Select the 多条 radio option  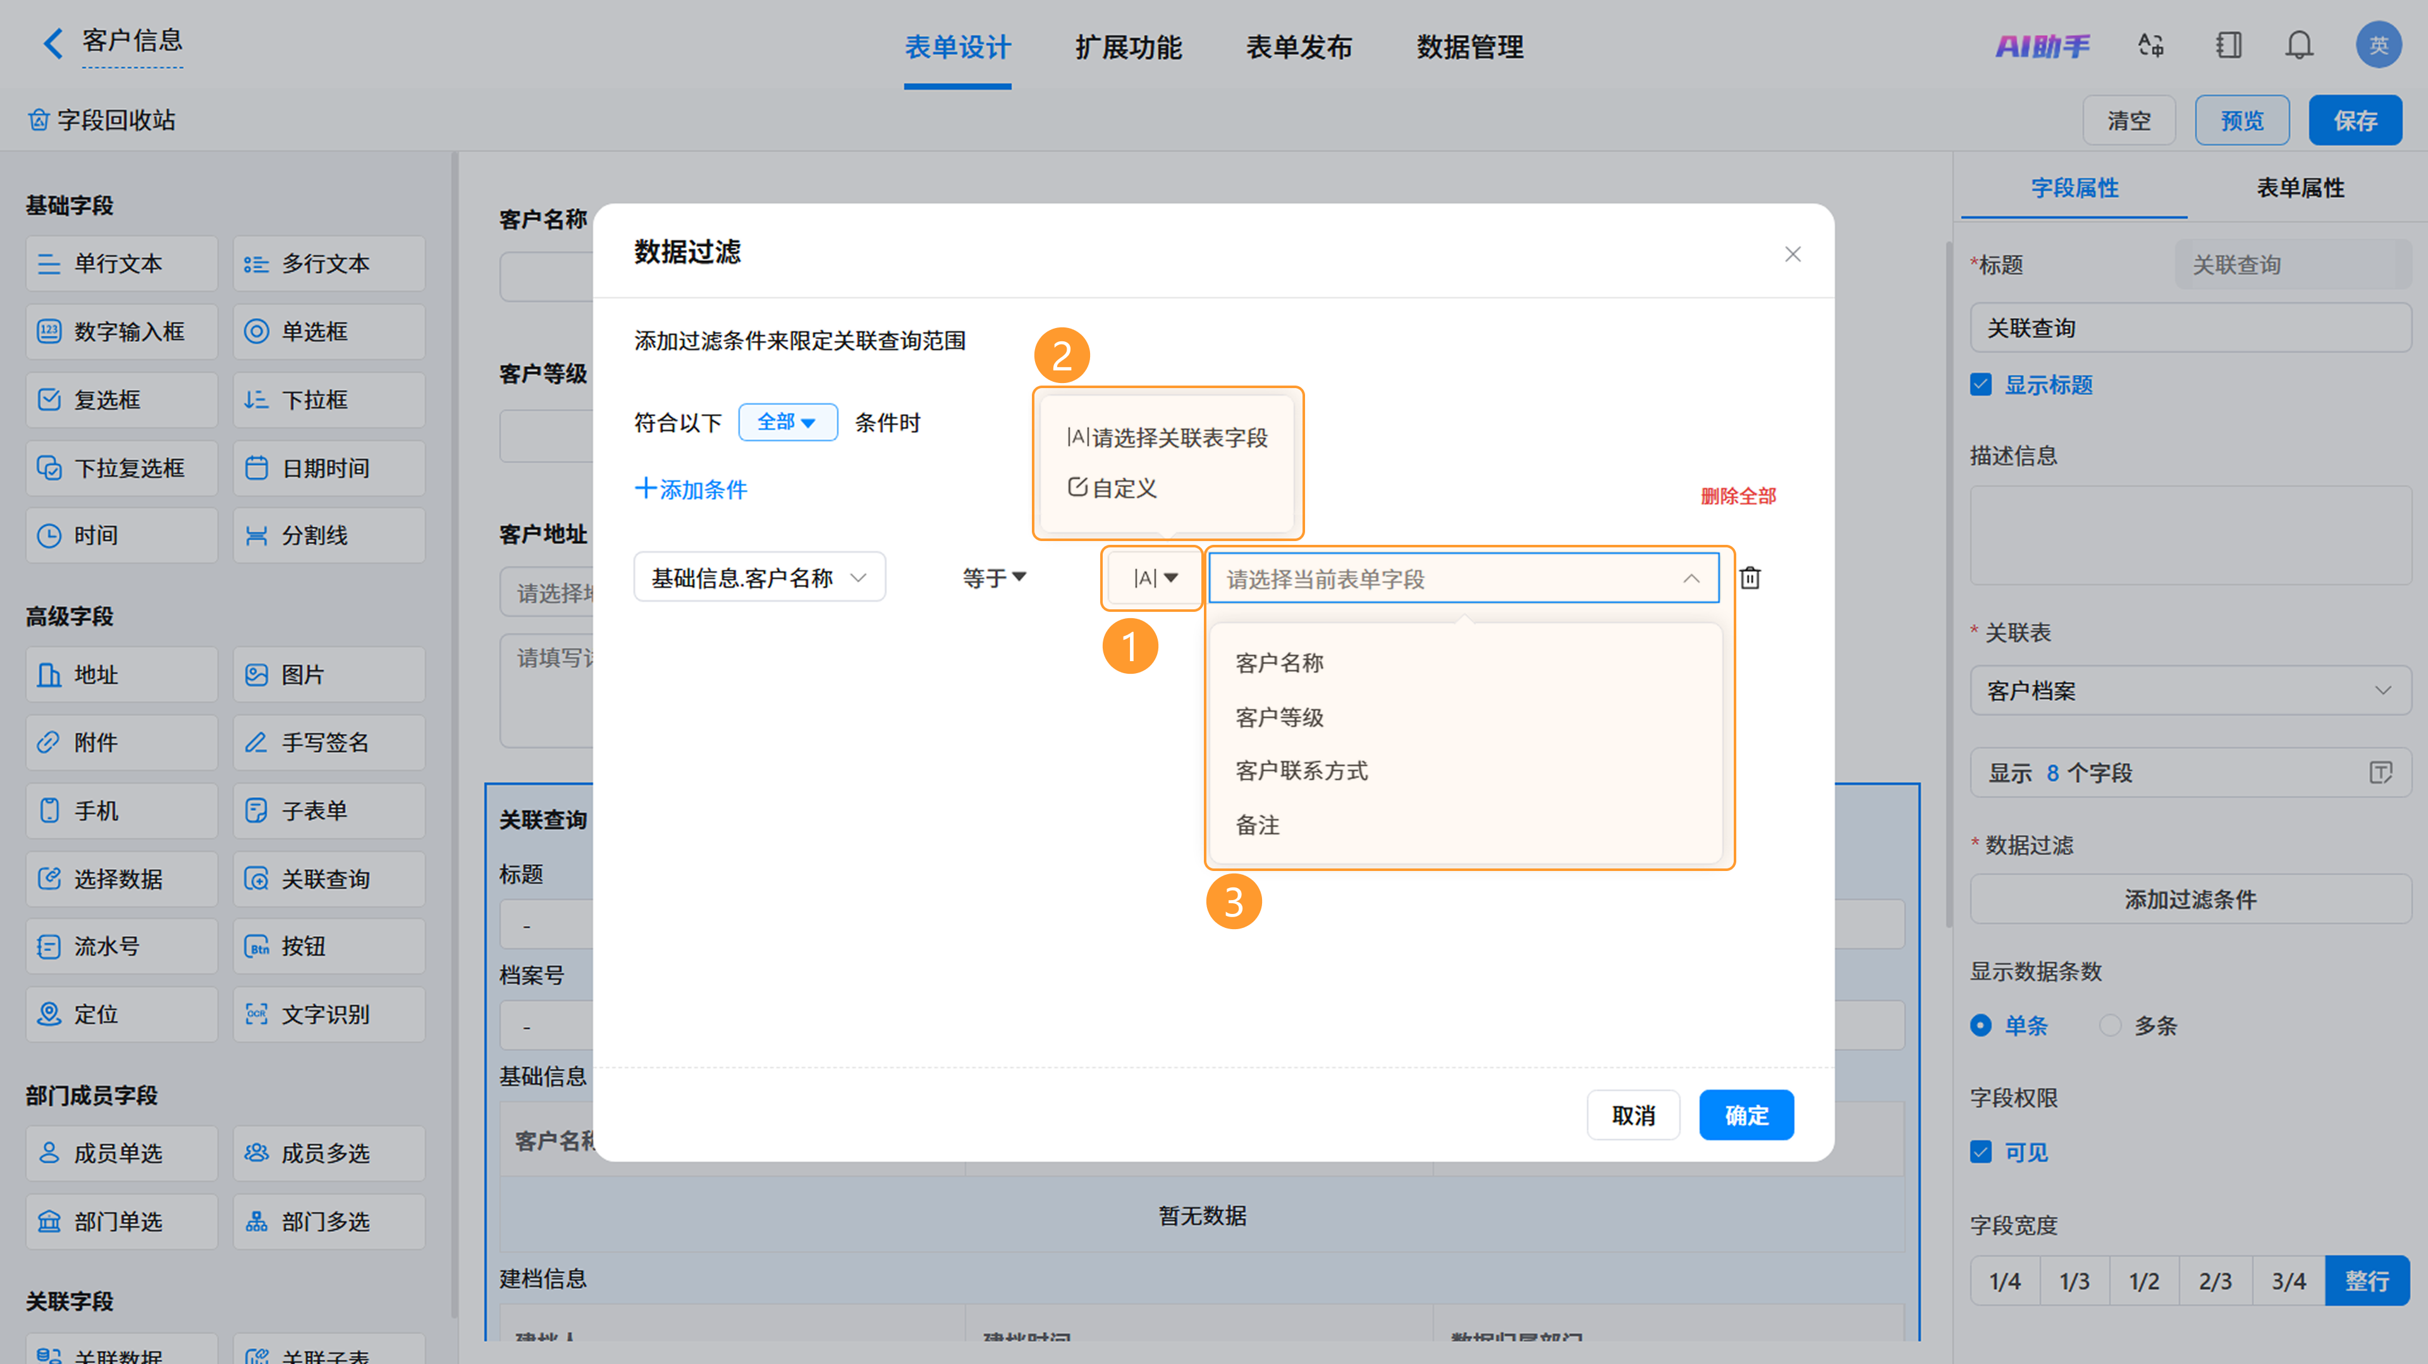[2109, 1025]
